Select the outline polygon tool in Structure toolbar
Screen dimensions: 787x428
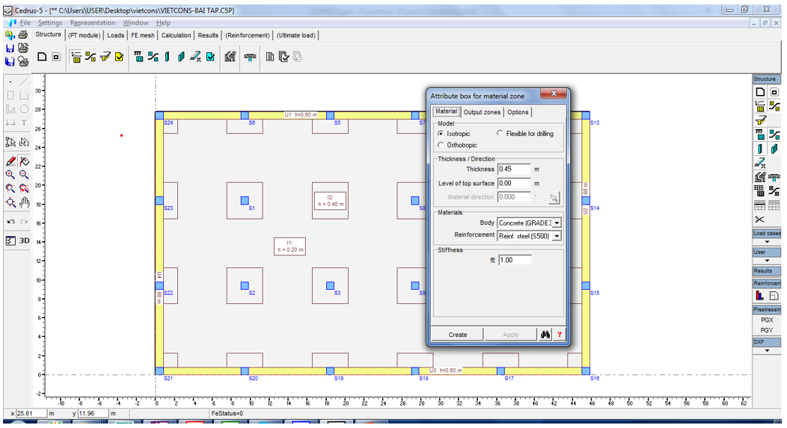[42, 57]
